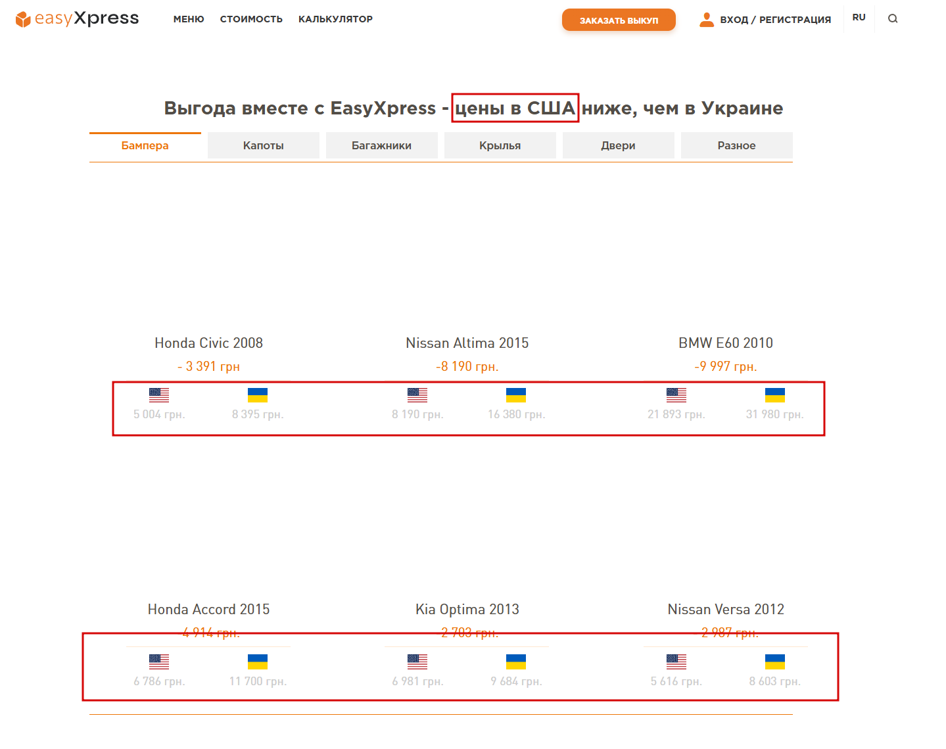
Task: Click the Honda Accord 2015 title
Action: pyautogui.click(x=209, y=609)
